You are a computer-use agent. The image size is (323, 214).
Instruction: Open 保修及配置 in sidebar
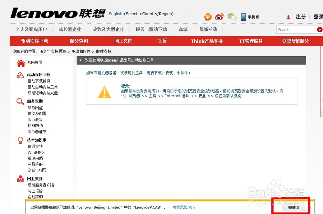37,113
